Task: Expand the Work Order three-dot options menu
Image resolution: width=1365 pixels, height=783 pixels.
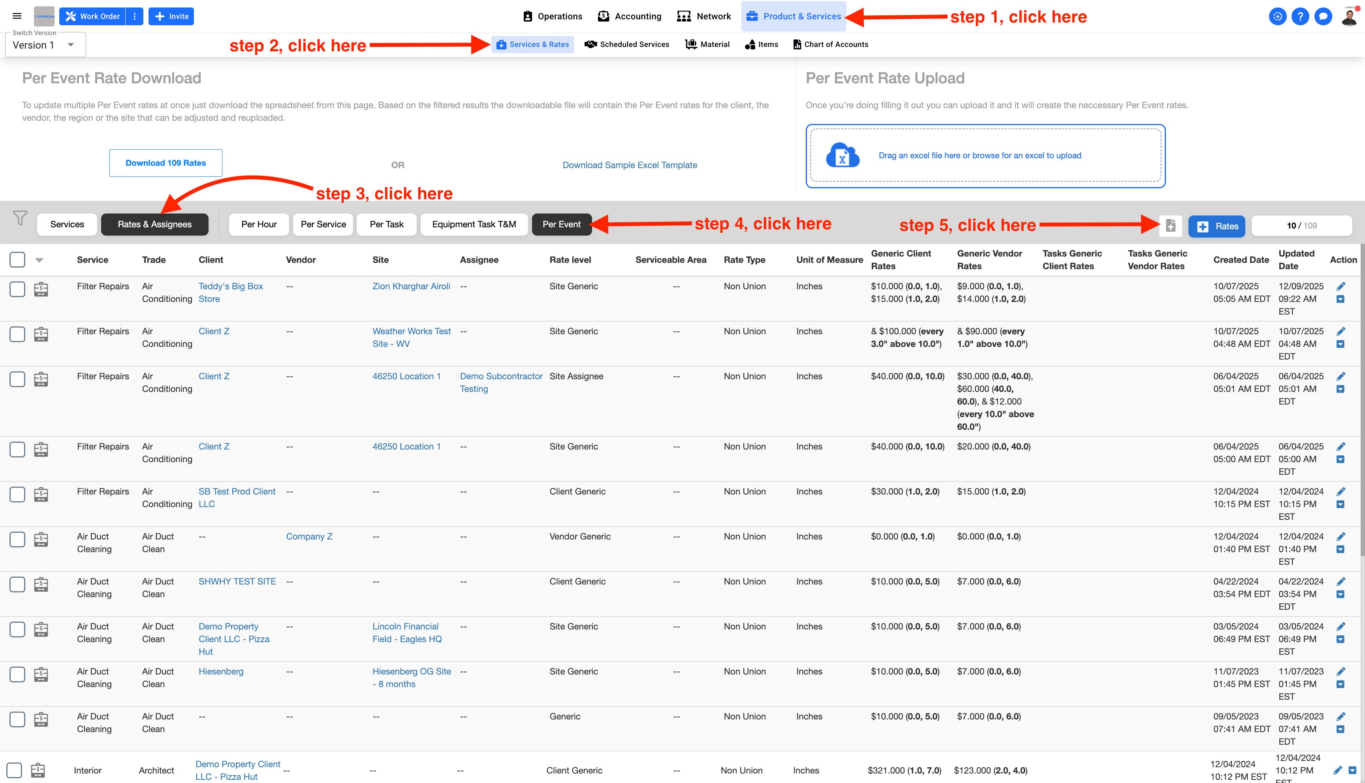Action: click(x=135, y=16)
